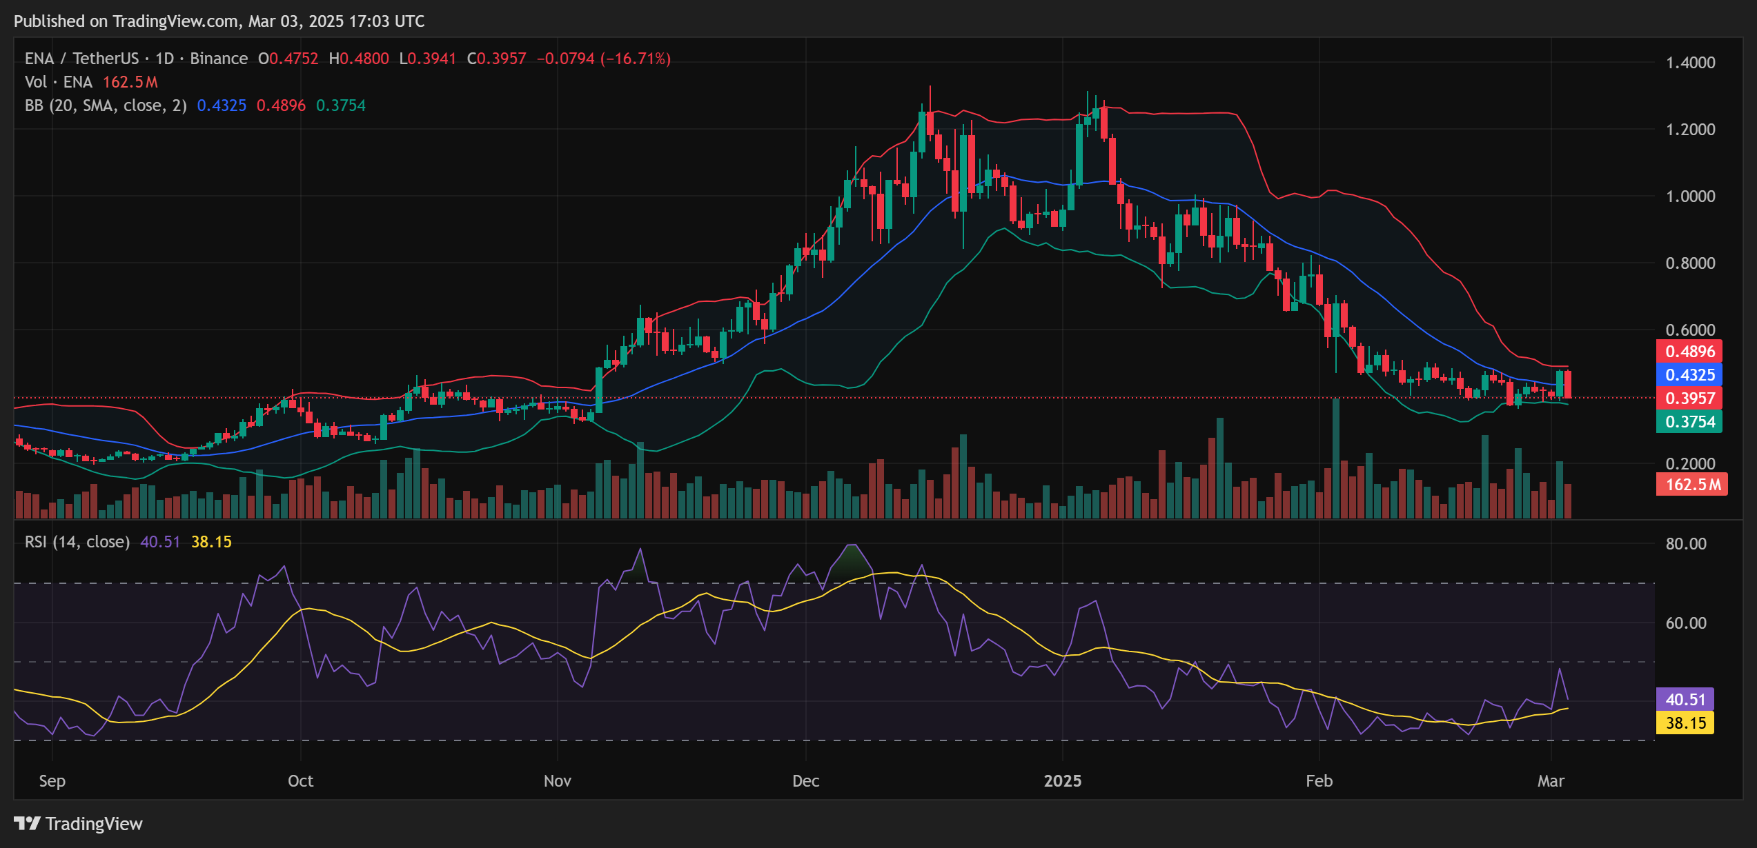Image resolution: width=1757 pixels, height=848 pixels.
Task: Click the Binance exchange label
Action: [218, 59]
